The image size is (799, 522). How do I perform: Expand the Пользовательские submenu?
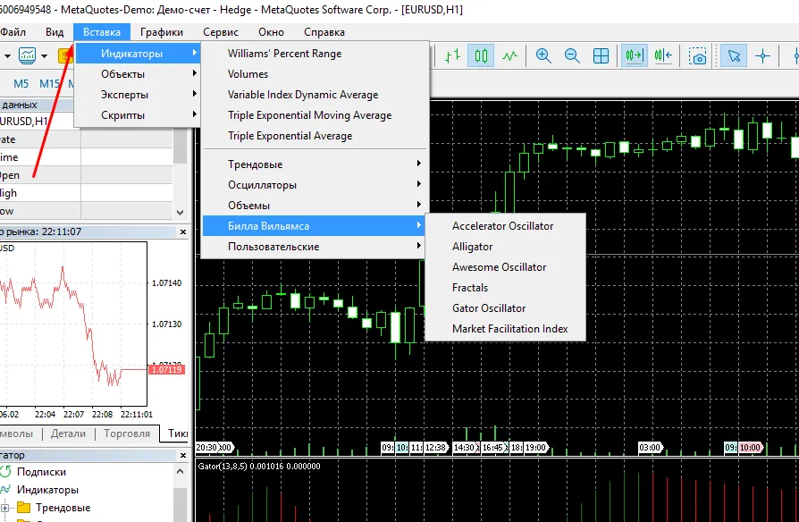coord(315,246)
